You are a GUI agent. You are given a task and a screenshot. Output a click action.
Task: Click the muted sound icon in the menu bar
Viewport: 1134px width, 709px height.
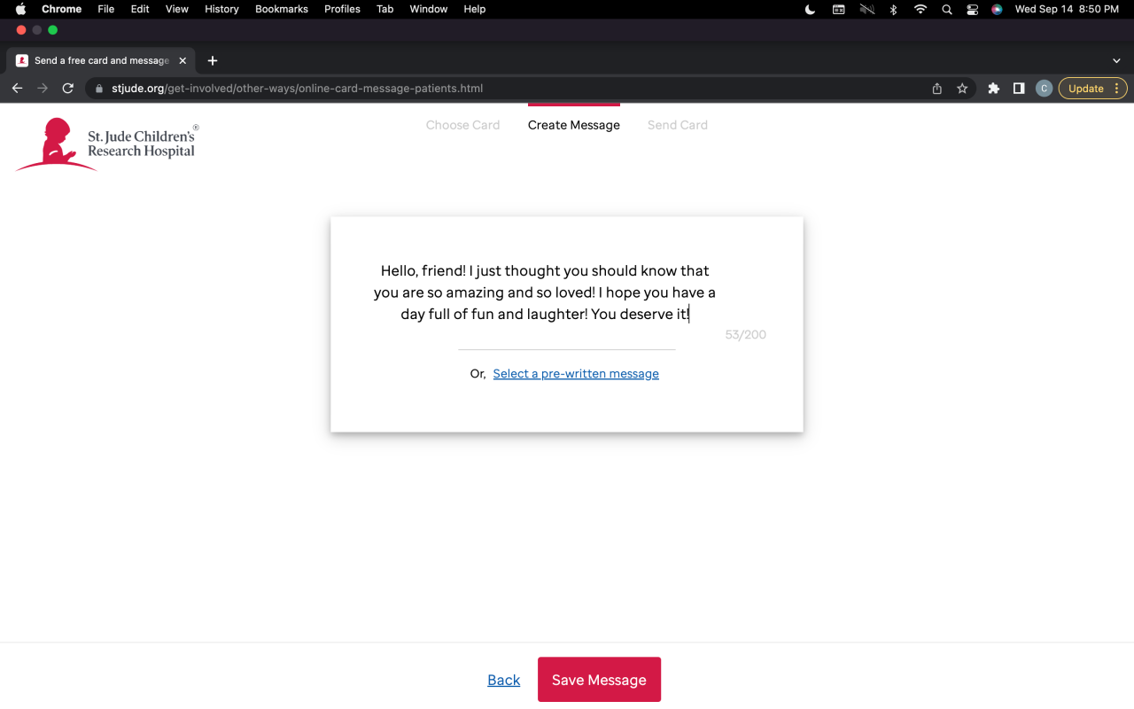tap(866, 9)
